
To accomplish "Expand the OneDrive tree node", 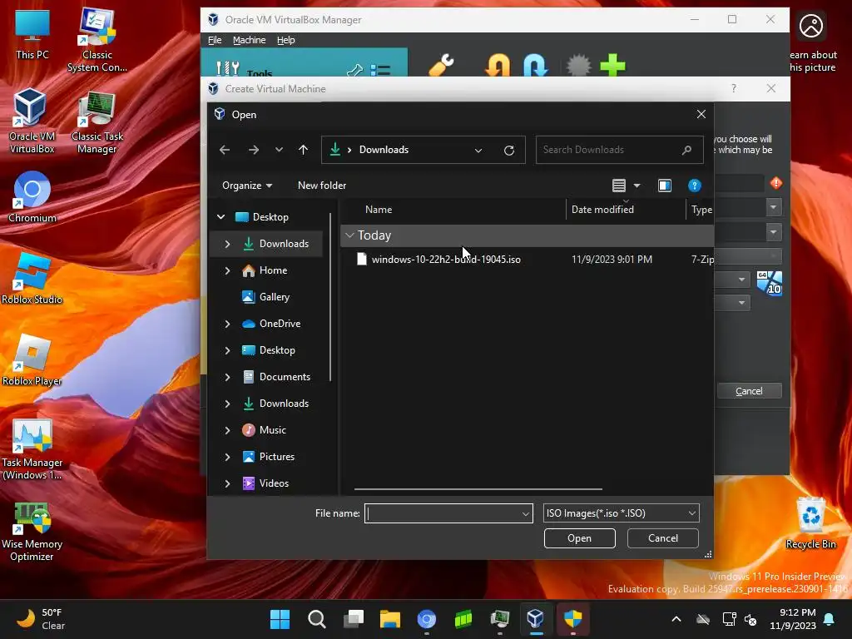I will tap(227, 324).
